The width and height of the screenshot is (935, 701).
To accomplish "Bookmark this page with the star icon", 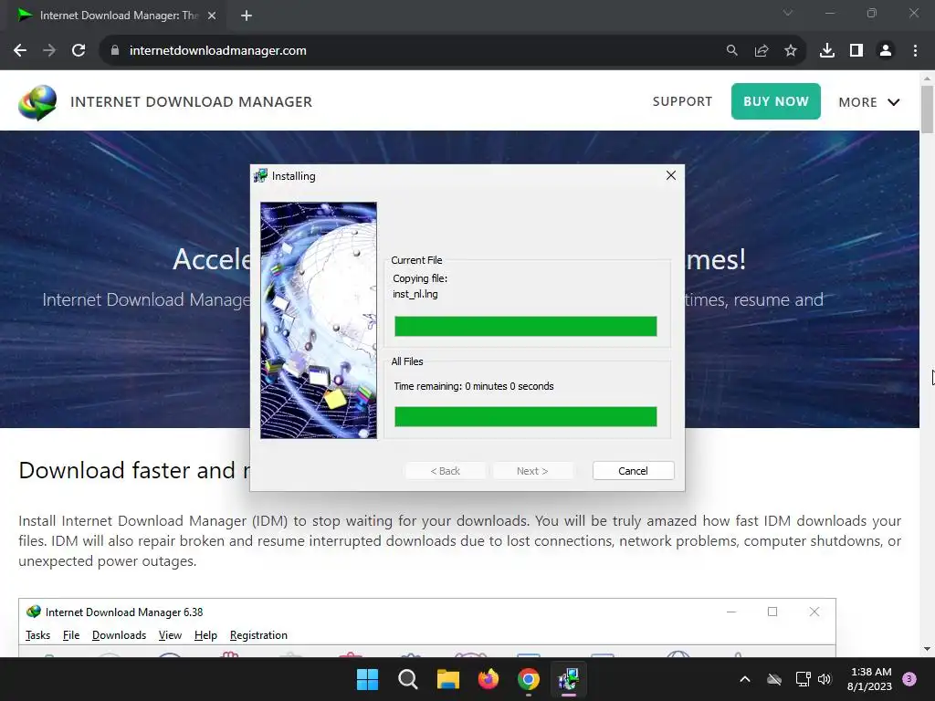I will pyautogui.click(x=791, y=51).
